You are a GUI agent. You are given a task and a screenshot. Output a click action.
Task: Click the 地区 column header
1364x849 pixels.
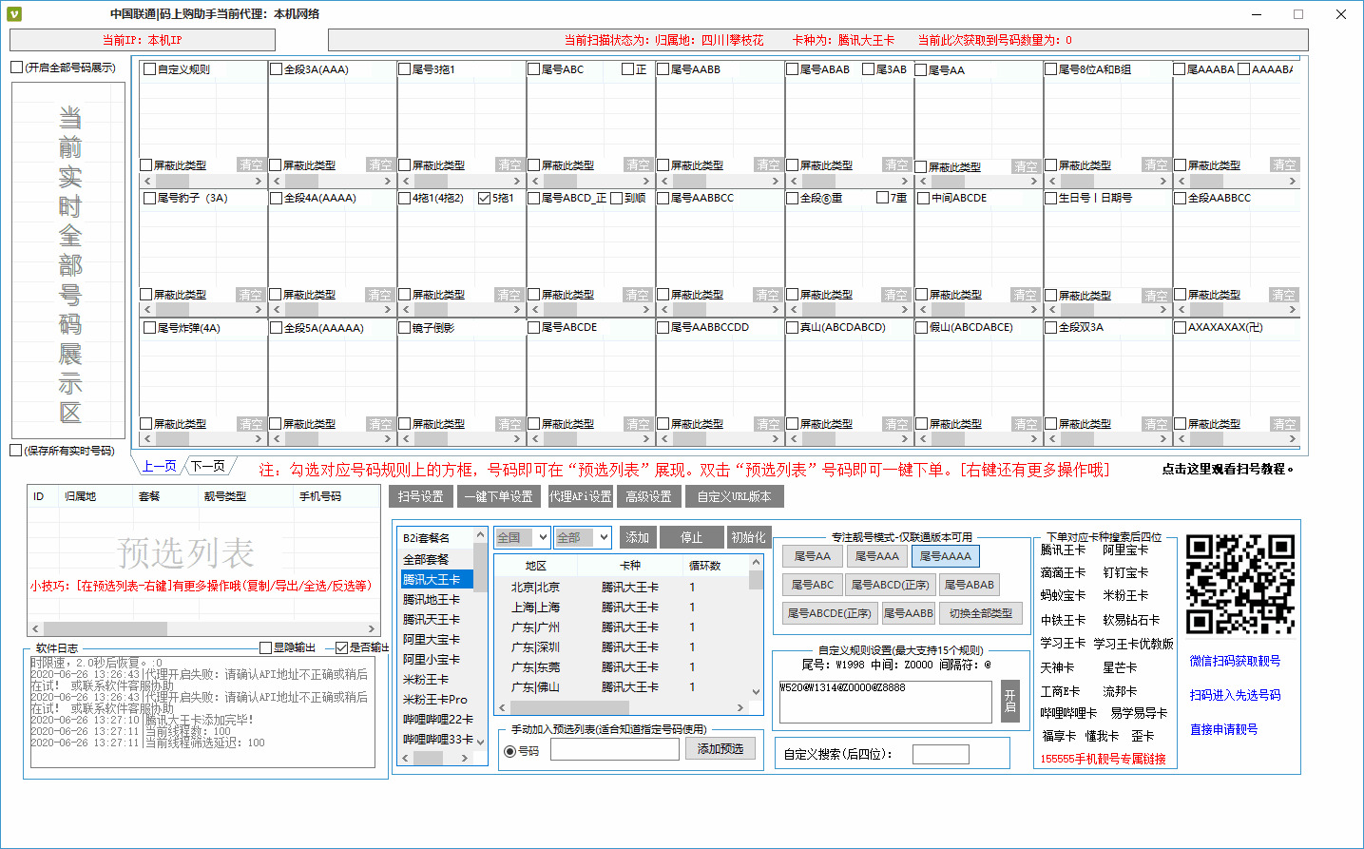click(x=535, y=565)
